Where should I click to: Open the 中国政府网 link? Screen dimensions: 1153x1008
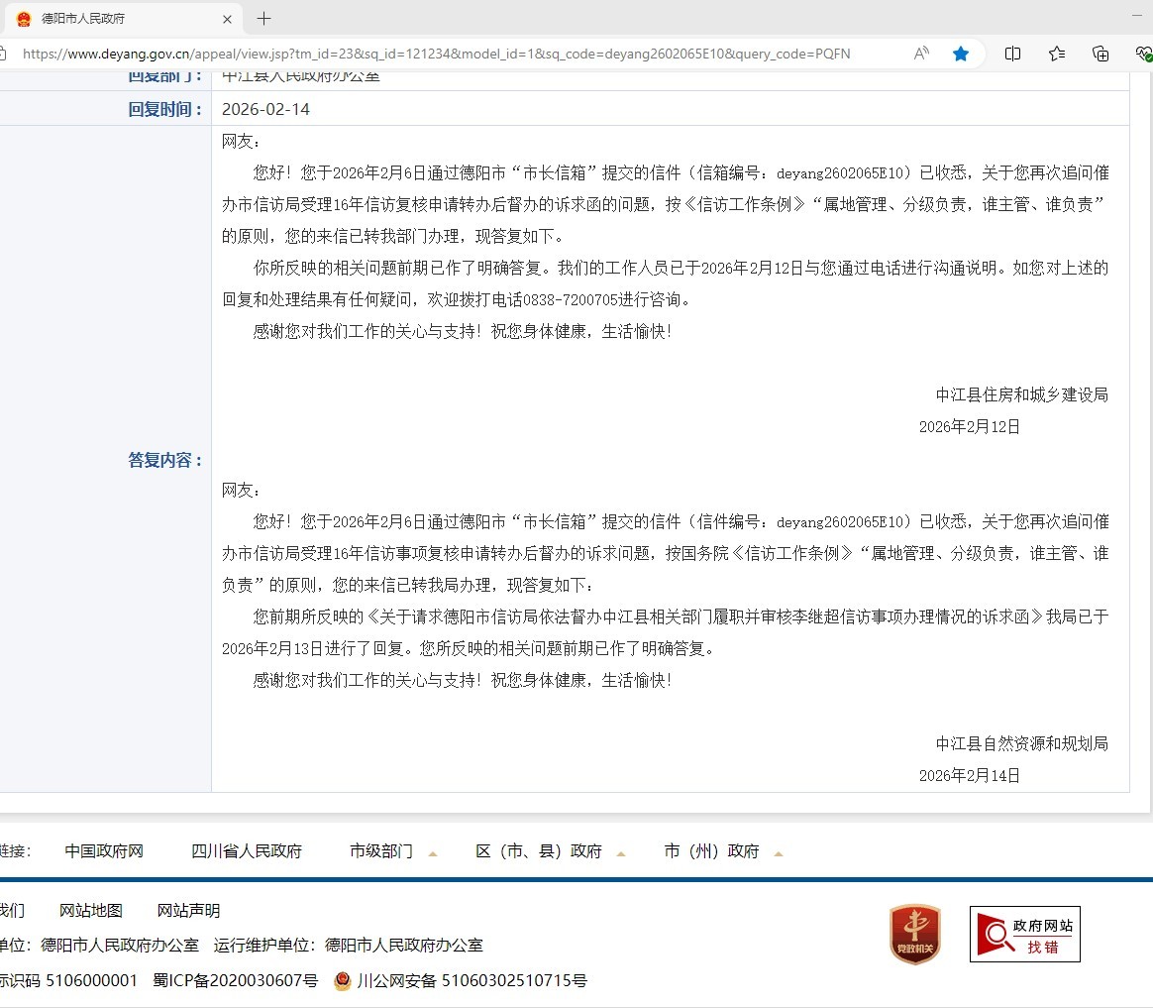[104, 851]
